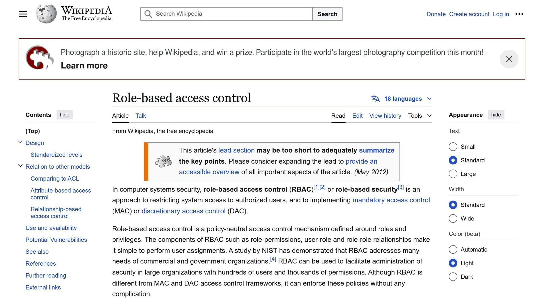Click the magnifying glass search icon
The width and height of the screenshot is (544, 306).
(x=148, y=14)
